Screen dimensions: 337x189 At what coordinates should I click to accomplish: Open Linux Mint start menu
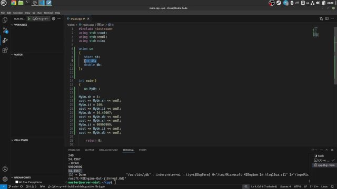pyautogui.click(x=4, y=3)
